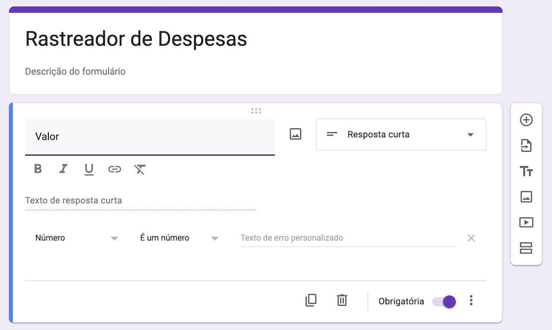Underline the question title text
552x330 pixels.
tap(89, 169)
